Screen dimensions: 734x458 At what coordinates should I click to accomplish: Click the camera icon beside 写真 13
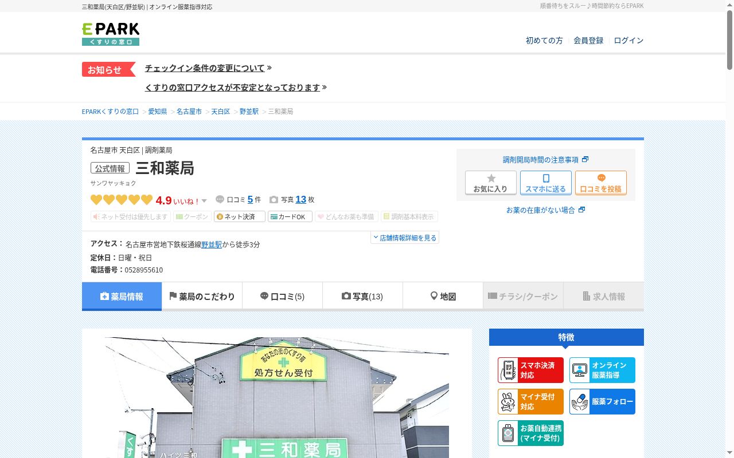pyautogui.click(x=274, y=200)
